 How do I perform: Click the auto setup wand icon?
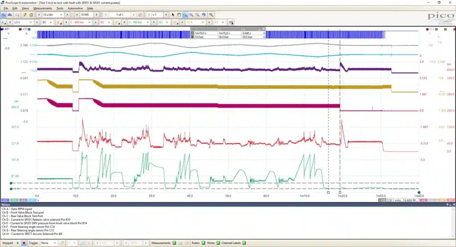pos(25,15)
